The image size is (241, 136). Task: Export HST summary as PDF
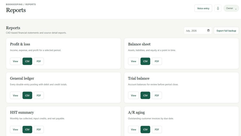click(x=39, y=129)
